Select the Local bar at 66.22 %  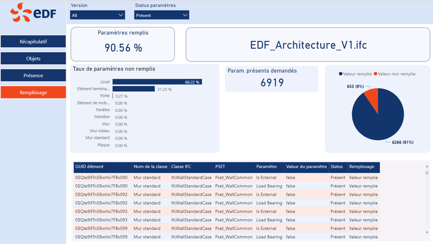157,82
